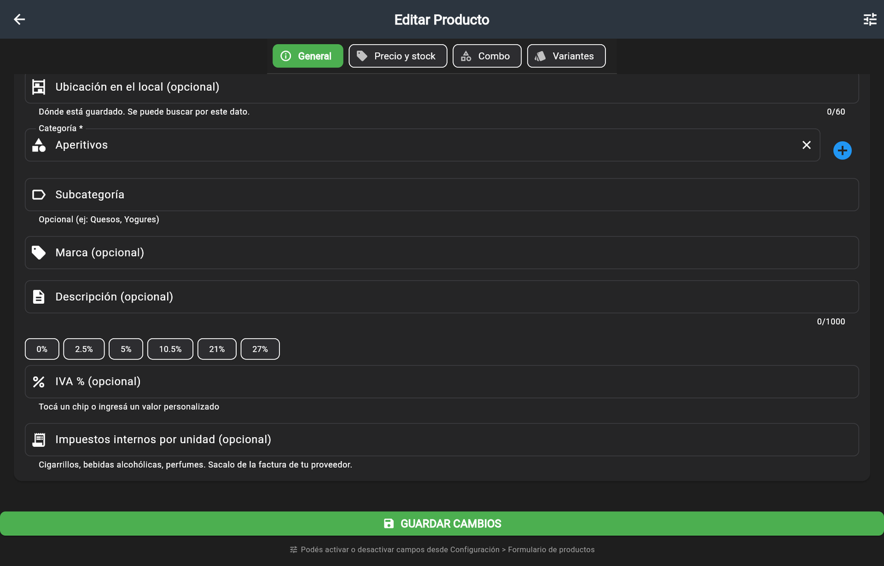Click the document icon beside Descripción
884x566 pixels.
click(39, 297)
